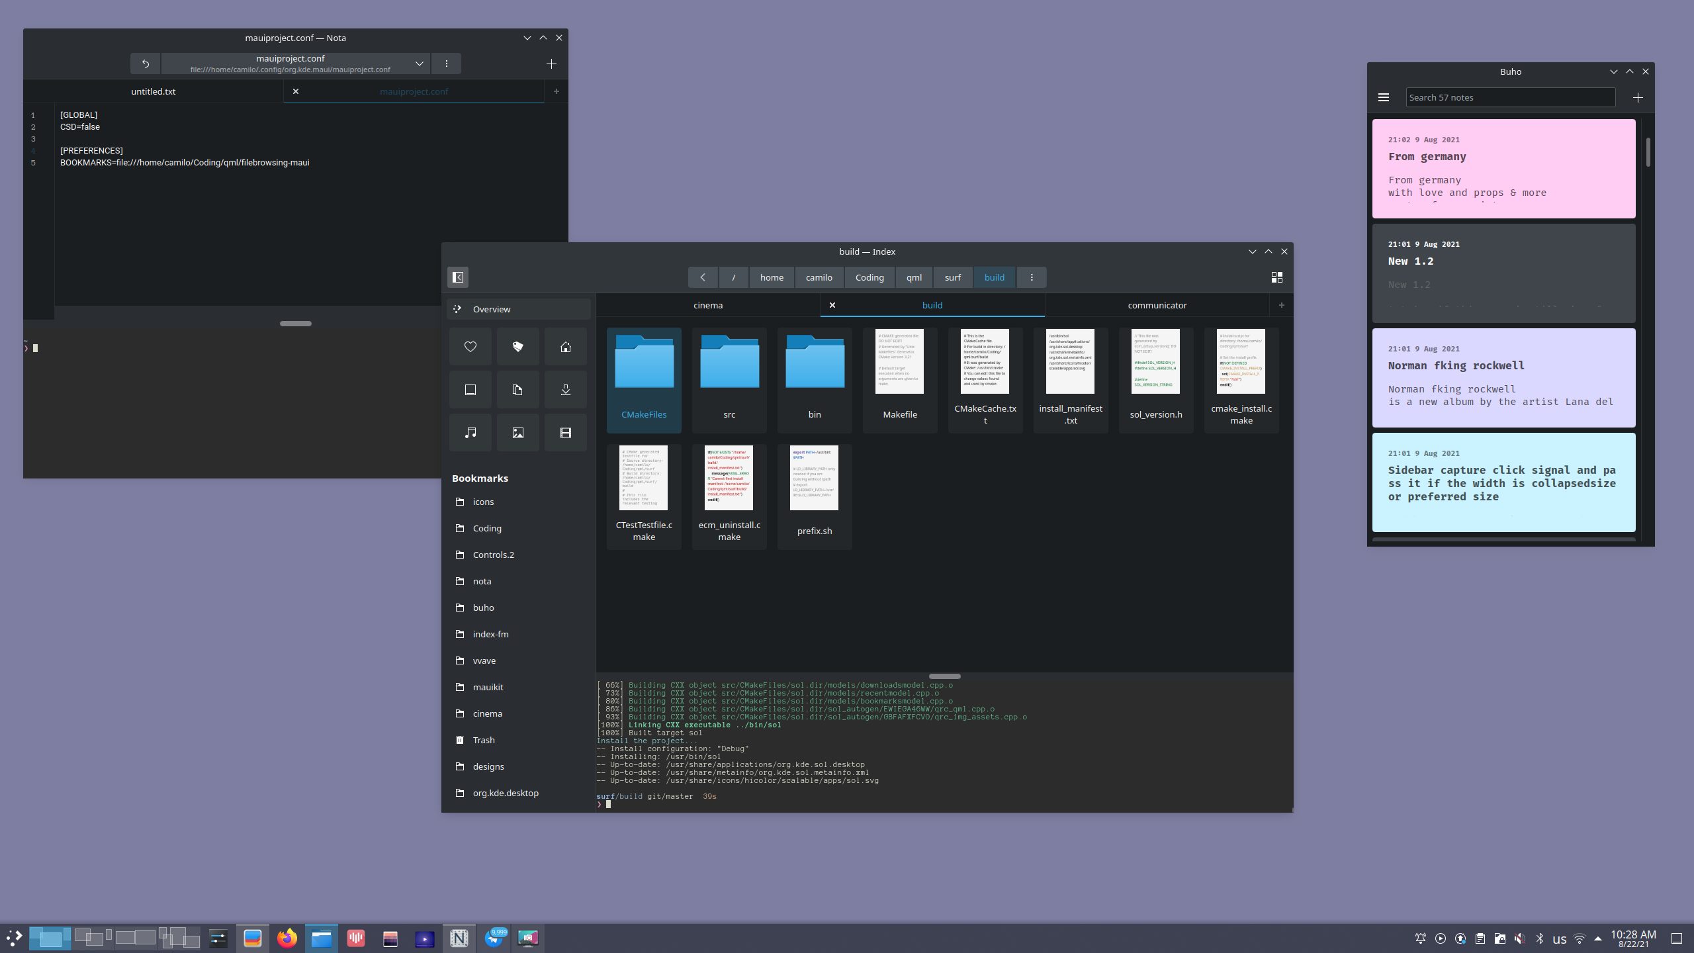
Task: Select the video/film icon in Index-FM sidebar
Action: point(566,431)
